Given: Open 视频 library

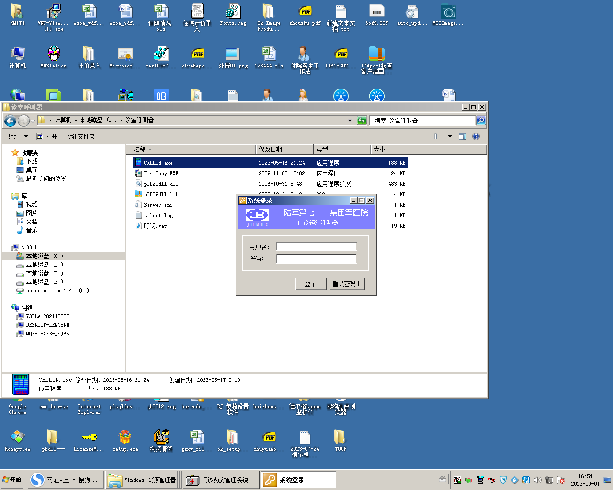Looking at the screenshot, I should tap(27, 204).
